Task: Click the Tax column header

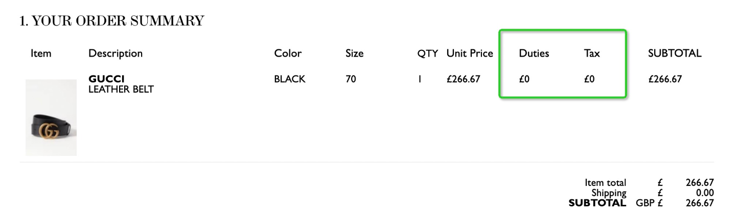Action: pos(592,53)
